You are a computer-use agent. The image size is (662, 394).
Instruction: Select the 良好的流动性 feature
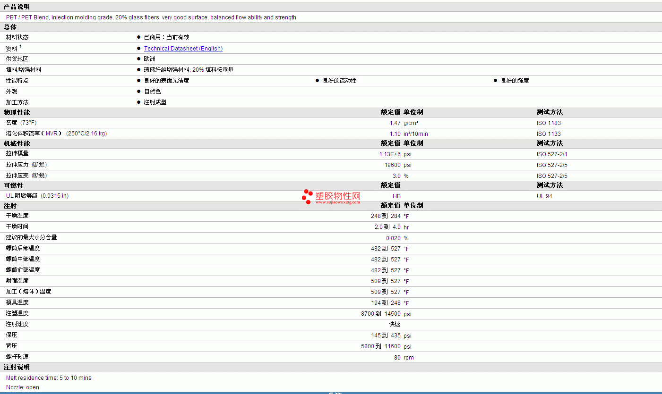340,81
